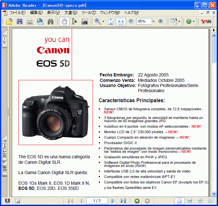Click the Open file folder icon
The image size is (218, 206).
tap(9, 22)
